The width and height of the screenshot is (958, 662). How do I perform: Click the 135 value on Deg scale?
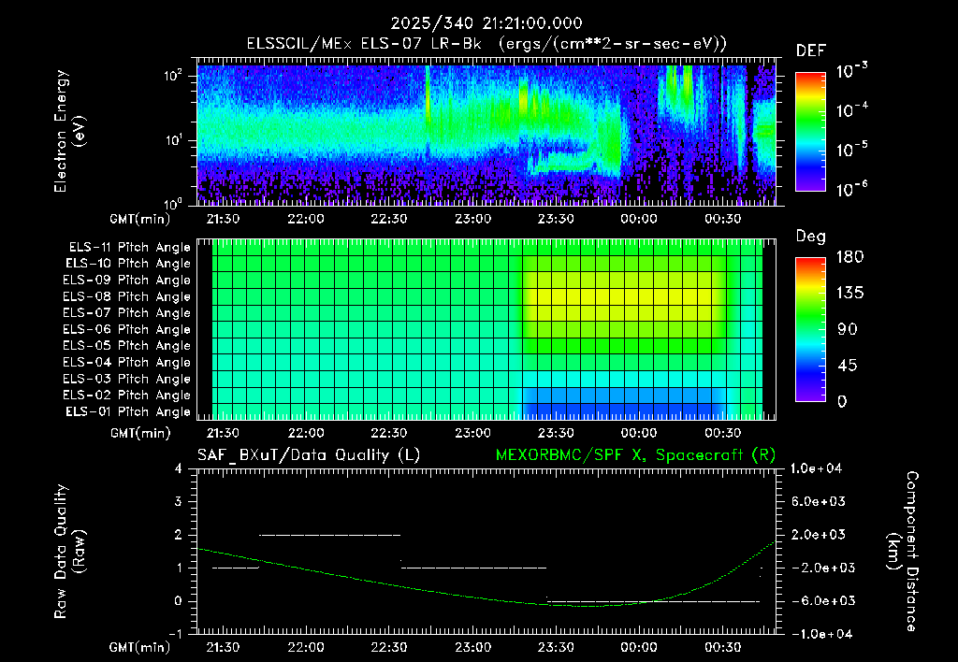tap(849, 294)
